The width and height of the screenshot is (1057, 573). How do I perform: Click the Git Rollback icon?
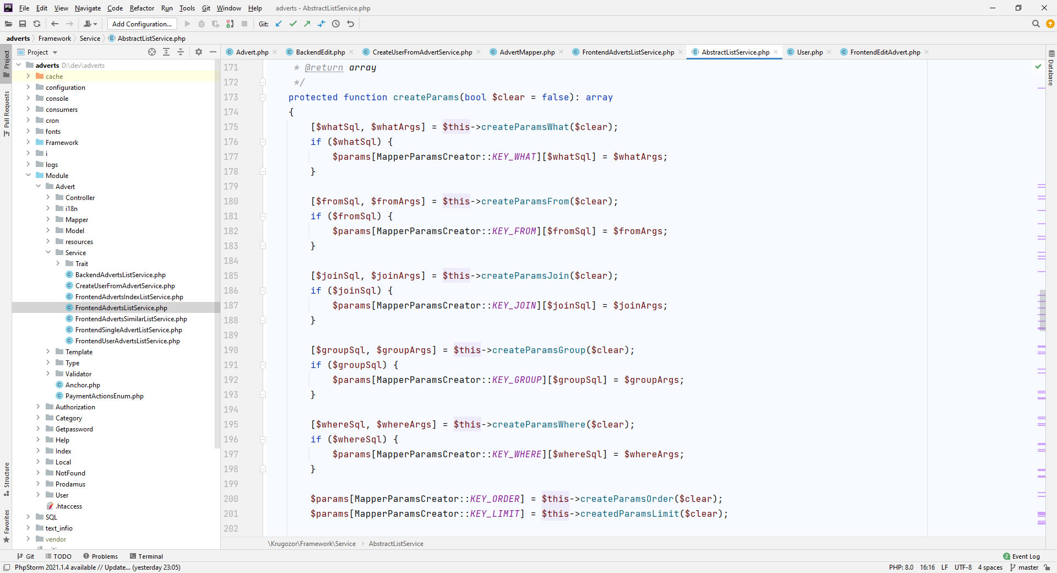[351, 24]
